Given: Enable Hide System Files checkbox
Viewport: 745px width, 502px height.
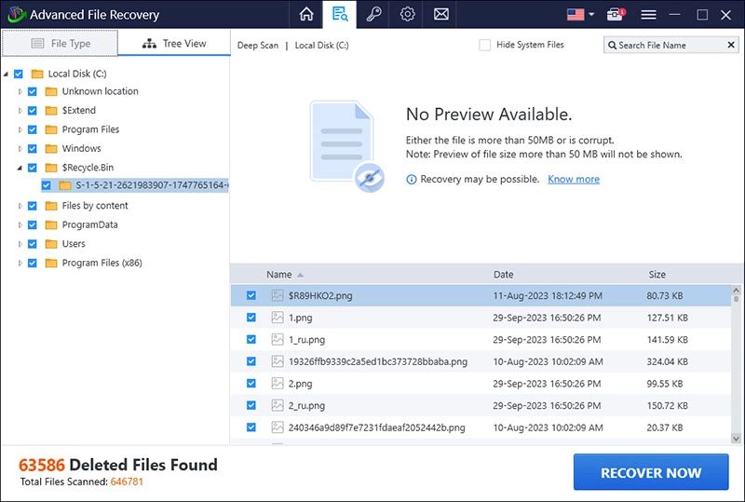Looking at the screenshot, I should point(484,45).
